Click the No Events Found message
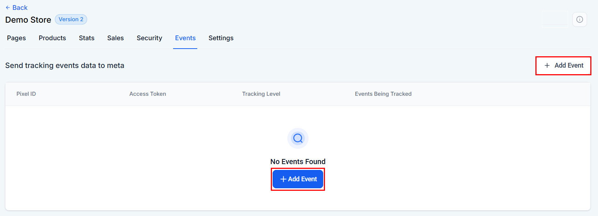Viewport: 598px width, 216px height. click(x=298, y=162)
